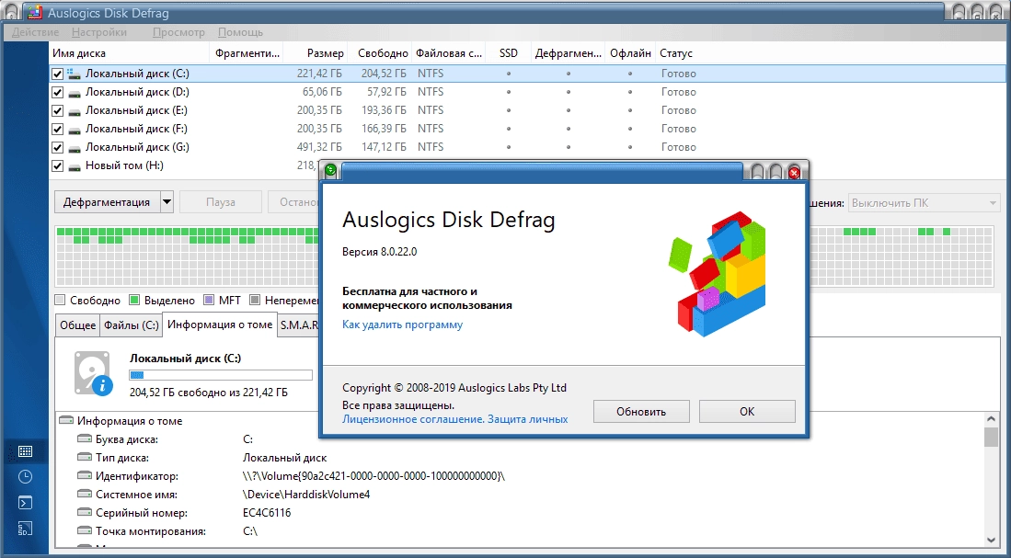Sort by the Имя диска column header
Viewport: 1011px width, 558px height.
tap(130, 52)
